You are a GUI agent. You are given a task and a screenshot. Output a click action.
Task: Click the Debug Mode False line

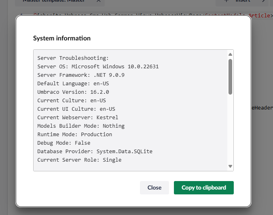click(64, 143)
